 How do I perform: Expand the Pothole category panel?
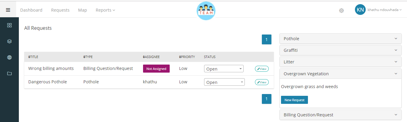pyautogui.click(x=341, y=39)
